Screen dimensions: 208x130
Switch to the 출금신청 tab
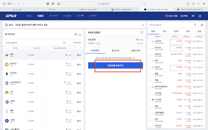point(115,51)
